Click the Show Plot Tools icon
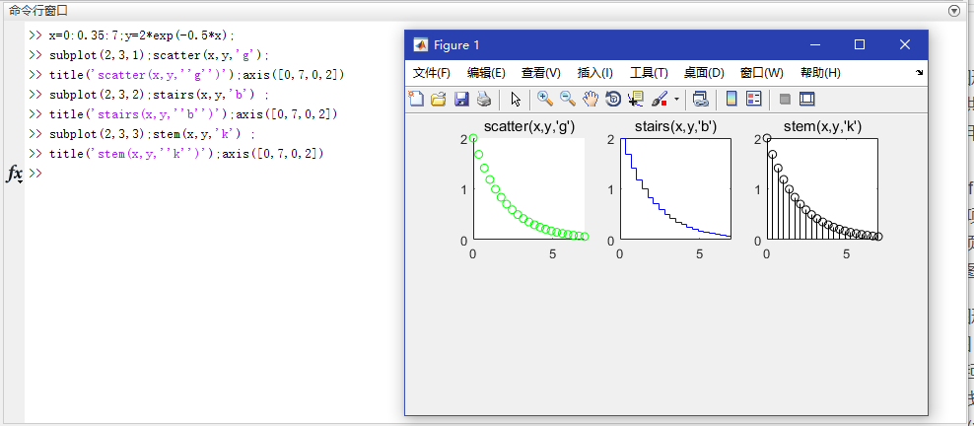Viewport: 974px width, 426px height. [x=807, y=99]
